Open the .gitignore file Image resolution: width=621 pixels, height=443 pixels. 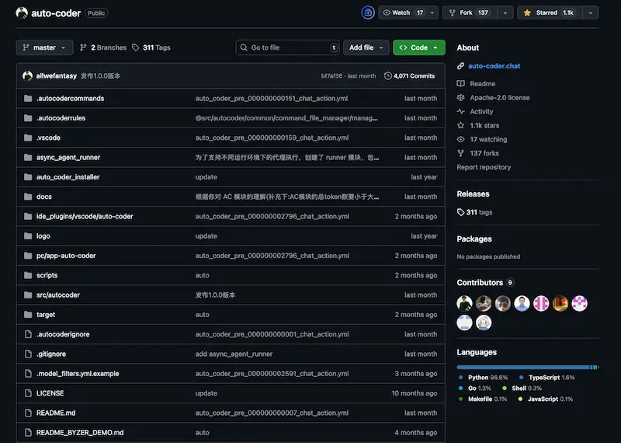click(51, 354)
